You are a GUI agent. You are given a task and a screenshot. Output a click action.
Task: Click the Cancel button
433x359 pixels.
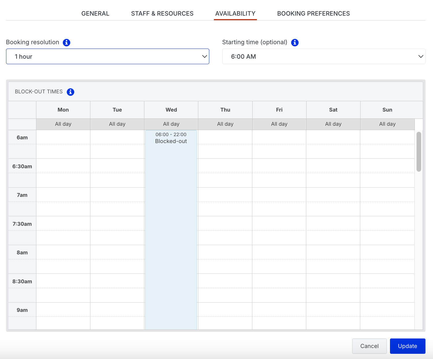369,346
